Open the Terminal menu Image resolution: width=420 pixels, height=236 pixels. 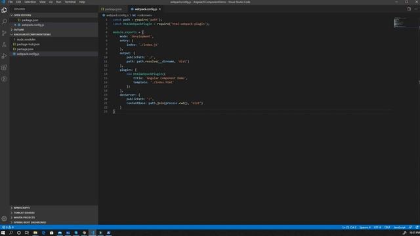point(70,2)
